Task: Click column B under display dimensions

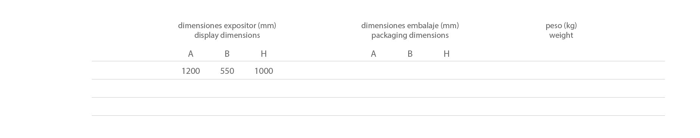Action: (x=227, y=54)
